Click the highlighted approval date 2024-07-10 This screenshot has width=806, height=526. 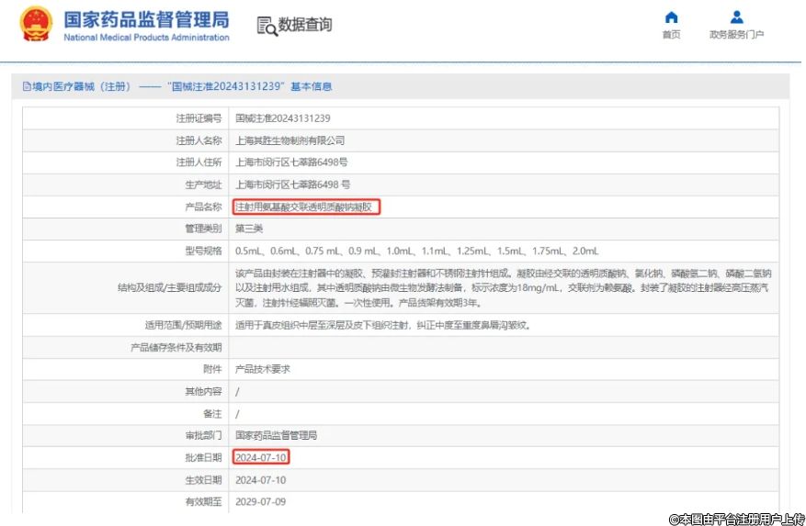(x=261, y=457)
